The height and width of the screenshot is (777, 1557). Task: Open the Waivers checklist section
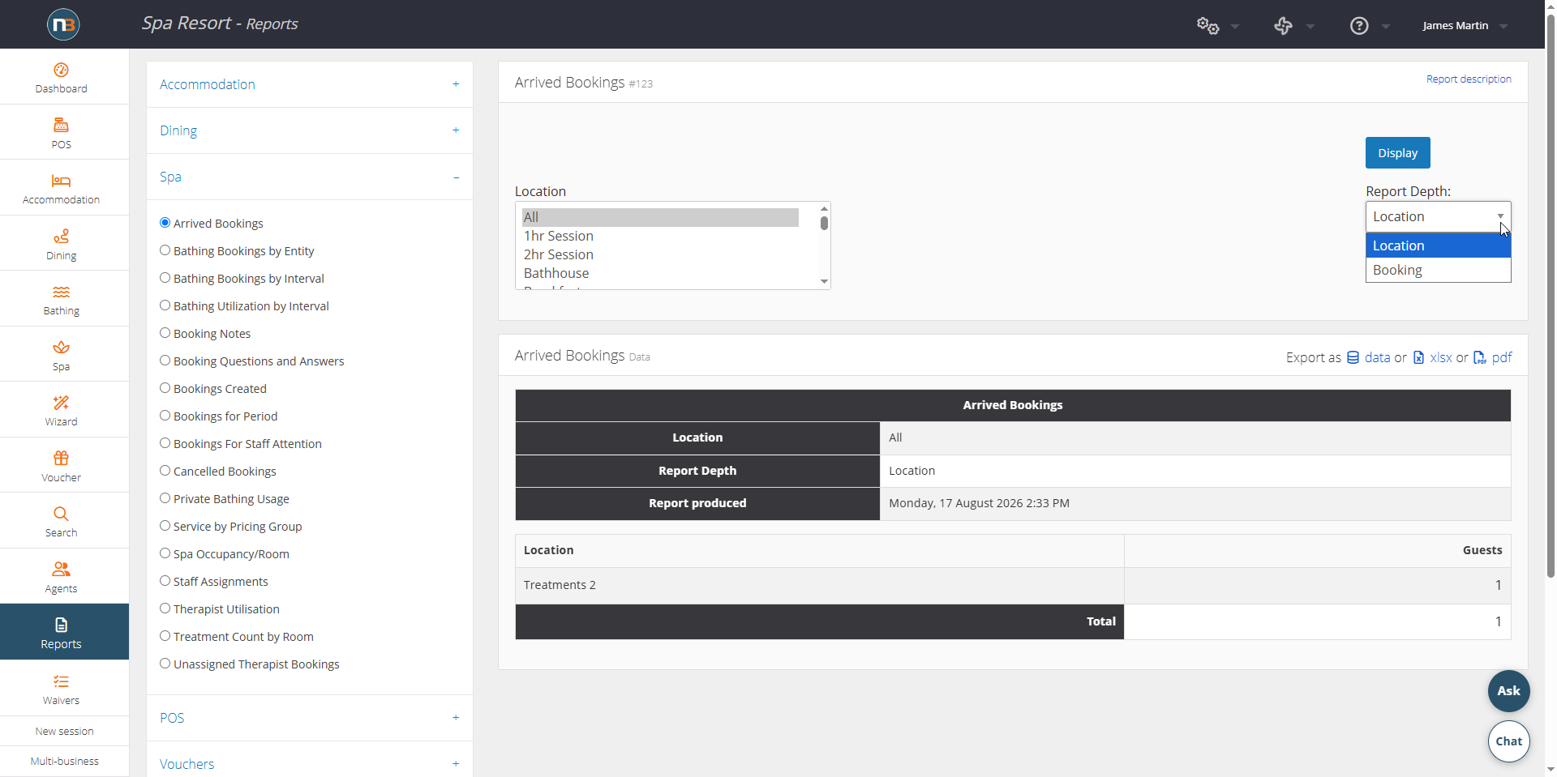tap(62, 689)
